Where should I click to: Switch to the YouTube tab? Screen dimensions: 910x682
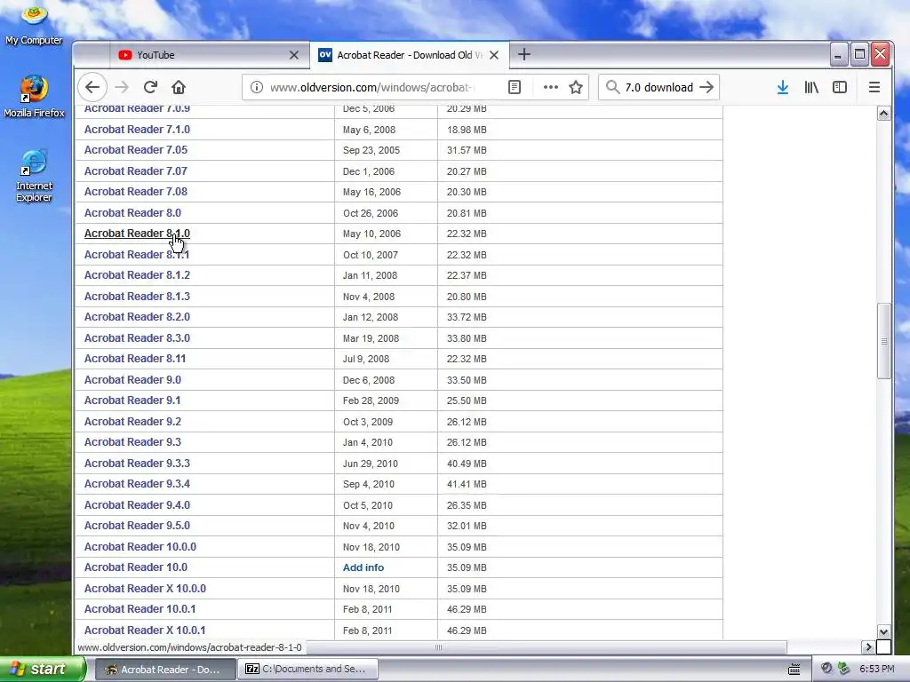tap(210, 55)
